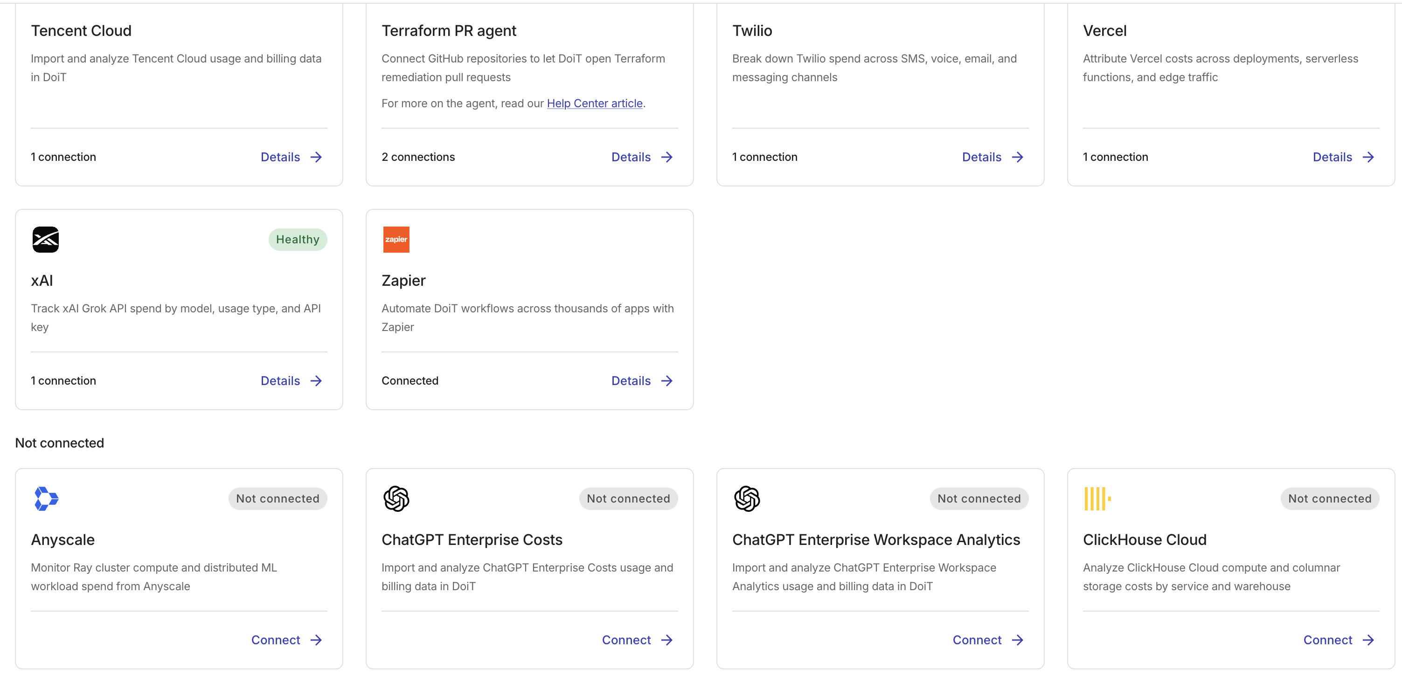Click the arrow icon next to Terraform PR agent Details
Image resolution: width=1402 pixels, height=675 pixels.
coord(666,157)
